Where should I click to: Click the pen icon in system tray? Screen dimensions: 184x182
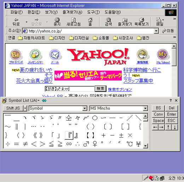tap(146, 178)
